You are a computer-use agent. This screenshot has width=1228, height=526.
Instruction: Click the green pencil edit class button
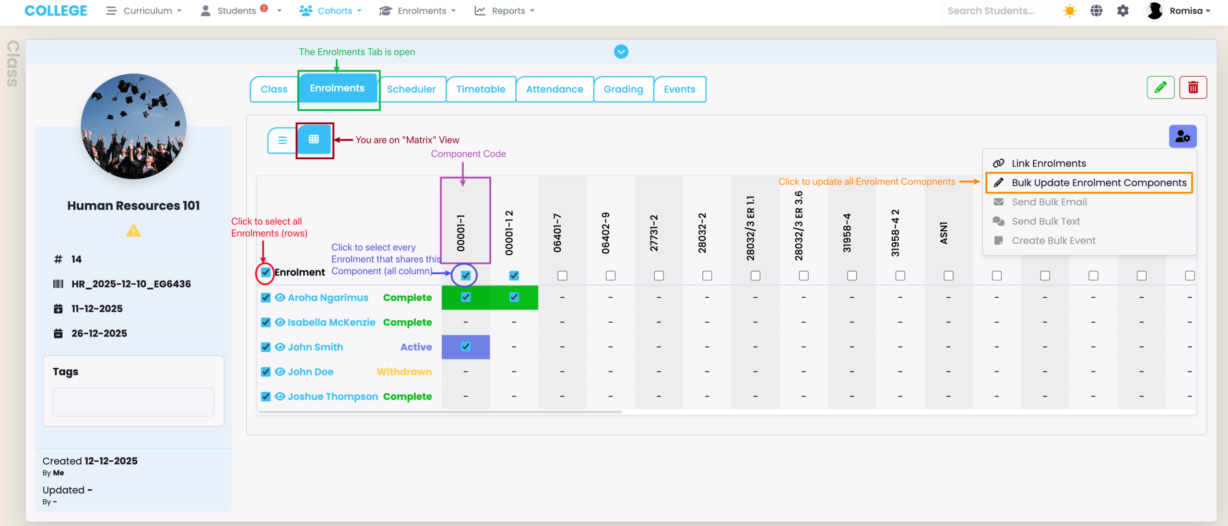click(1160, 88)
